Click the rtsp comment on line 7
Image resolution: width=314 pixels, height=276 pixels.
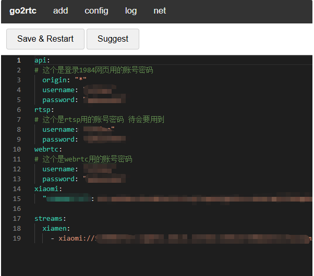pyautogui.click(x=99, y=120)
